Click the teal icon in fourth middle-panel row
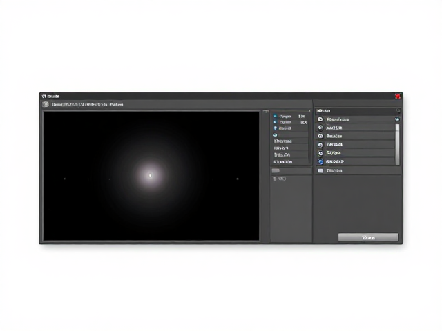Screen dimensions: 442x331 pos(276,135)
